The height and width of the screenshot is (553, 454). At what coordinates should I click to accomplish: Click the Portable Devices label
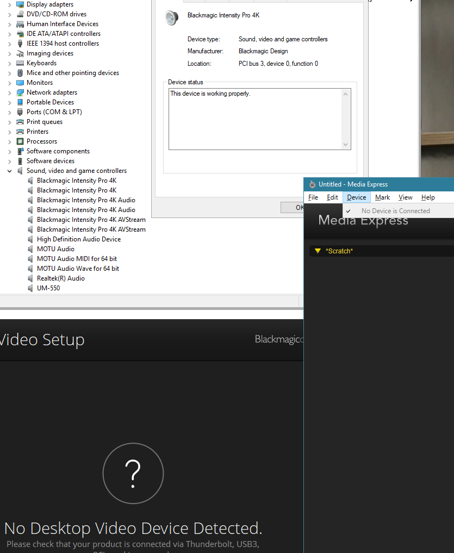(50, 102)
